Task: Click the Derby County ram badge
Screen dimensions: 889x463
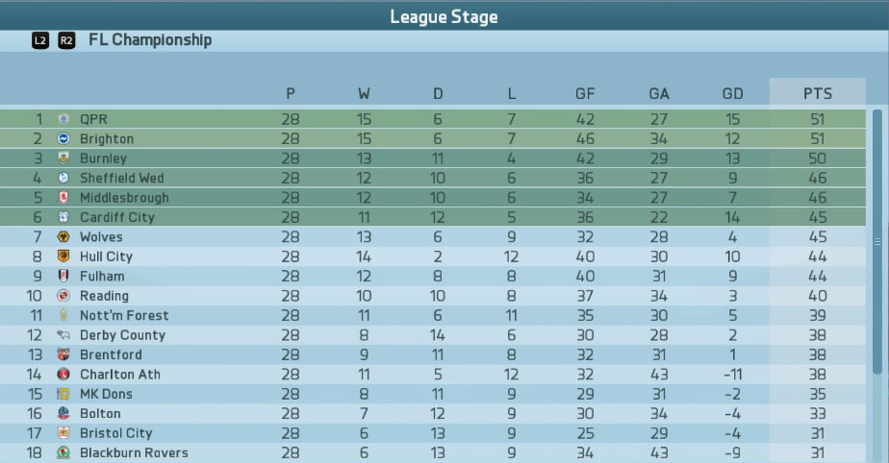Action: pyautogui.click(x=63, y=335)
